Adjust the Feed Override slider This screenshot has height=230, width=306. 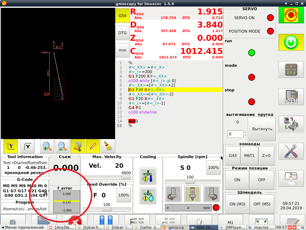pyautogui.click(x=107, y=209)
